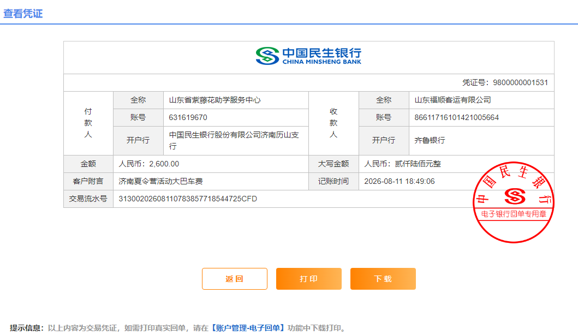Select payer account number 631619670
Viewport: 578px width, 335px height.
[x=188, y=117]
